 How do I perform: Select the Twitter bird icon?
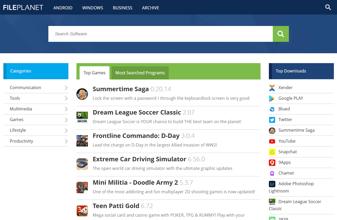click(x=272, y=120)
